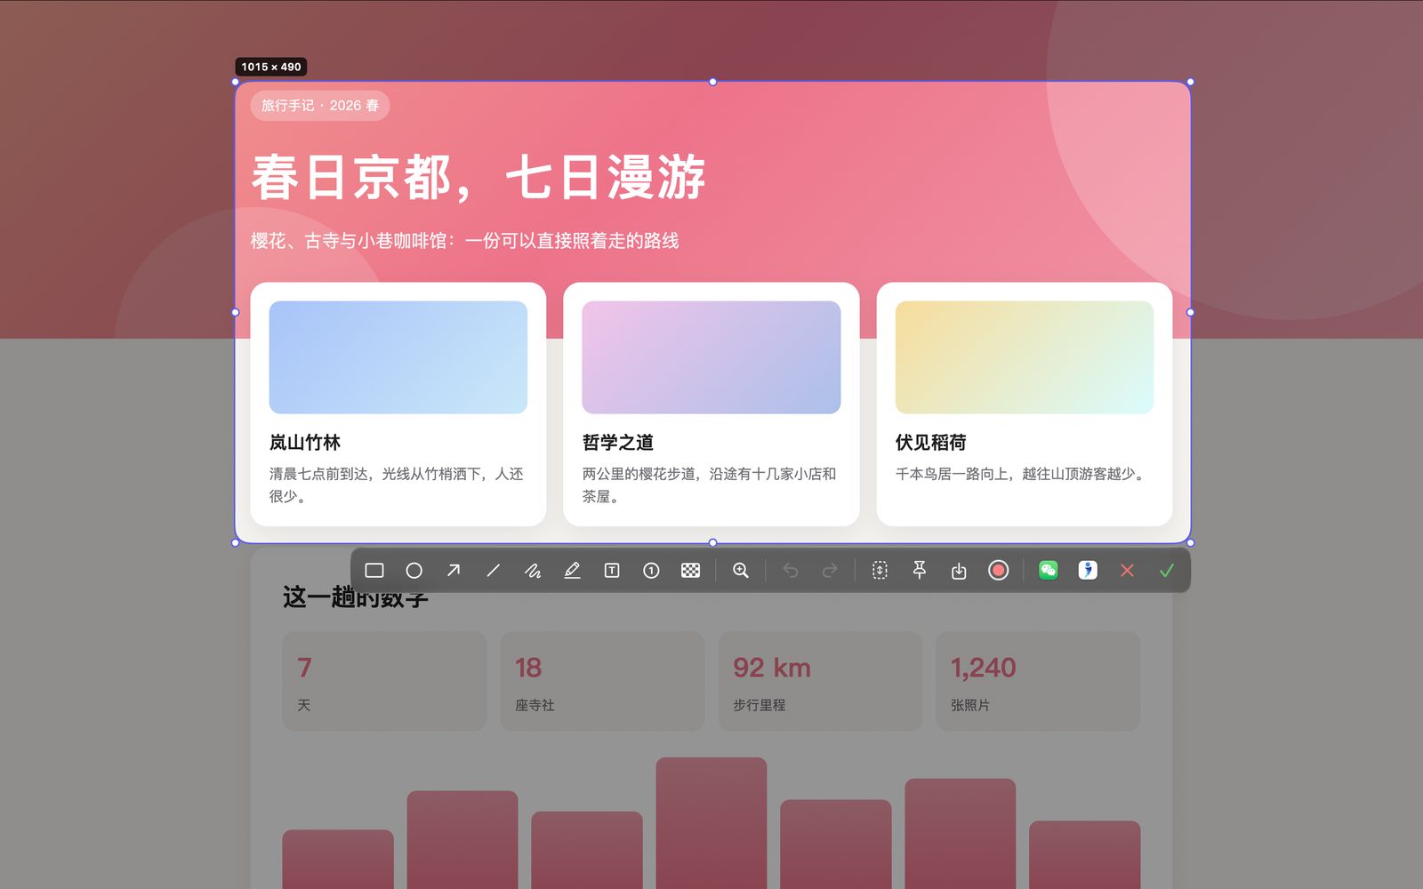
Task: Click the 92 km stat value
Action: click(x=772, y=668)
